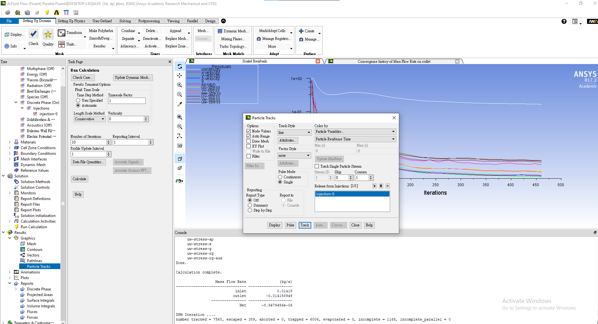Open the window layout arrangement icon
Image resolution: width=598 pixels, height=324 pixels.
click(575, 21)
